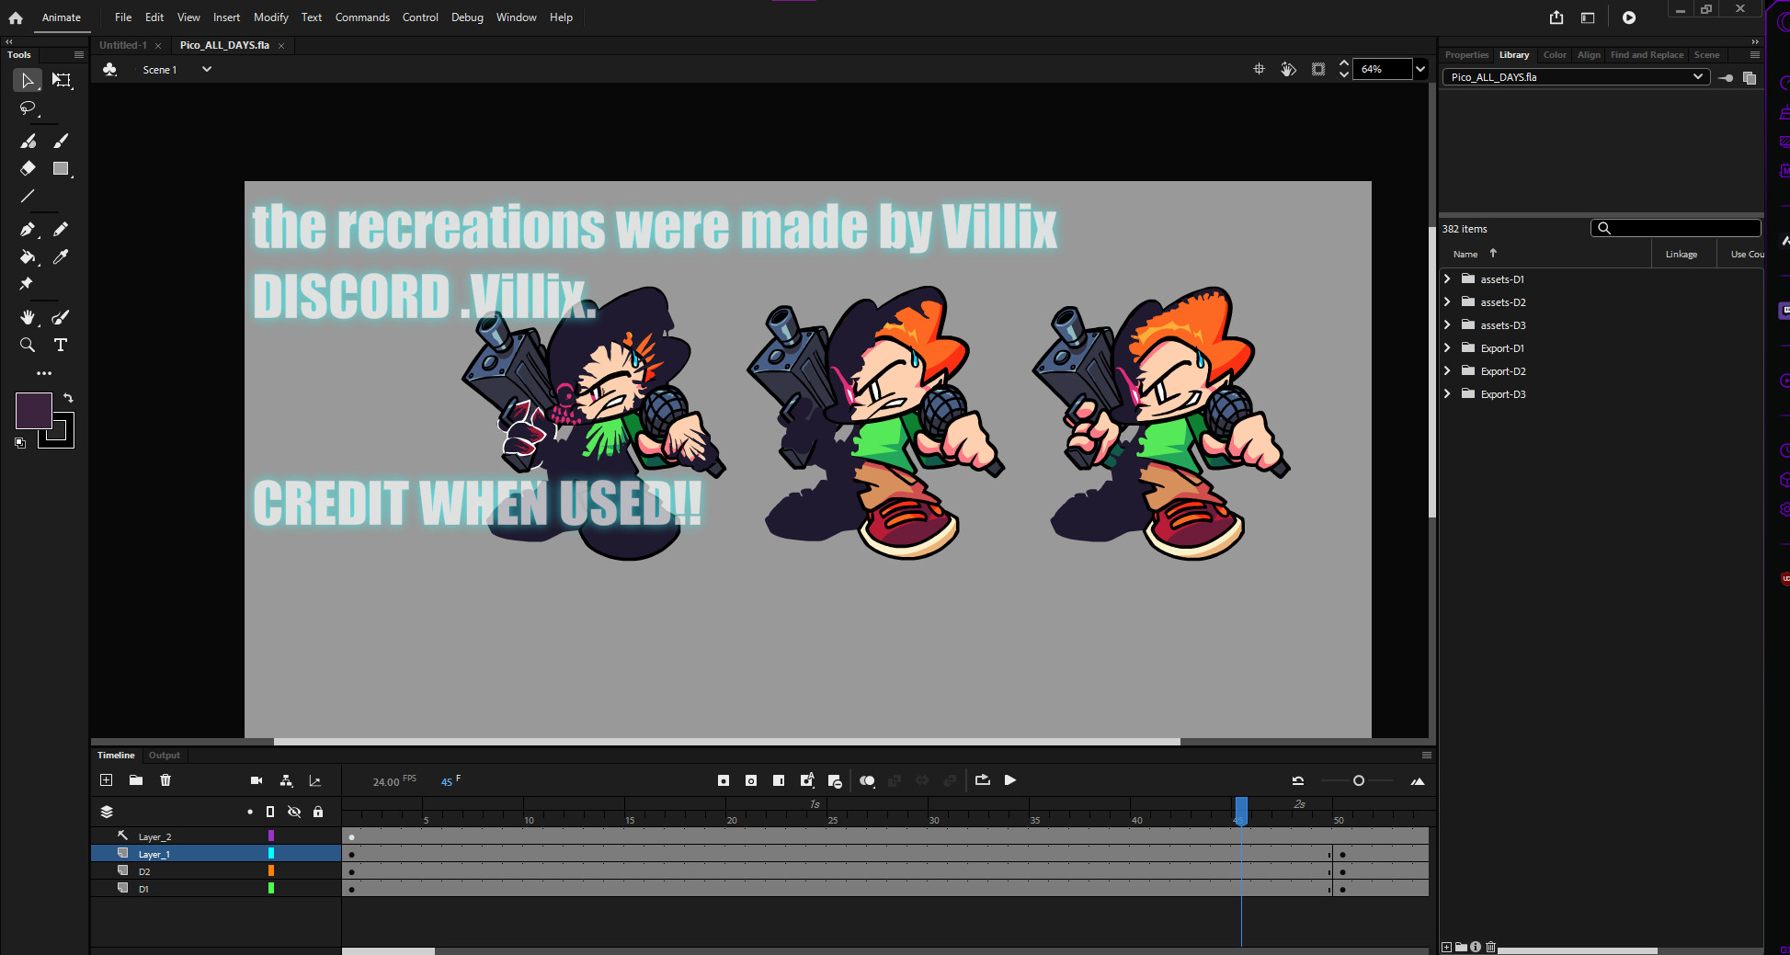This screenshot has width=1790, height=955.
Task: Pick the Text tool
Action: point(60,345)
